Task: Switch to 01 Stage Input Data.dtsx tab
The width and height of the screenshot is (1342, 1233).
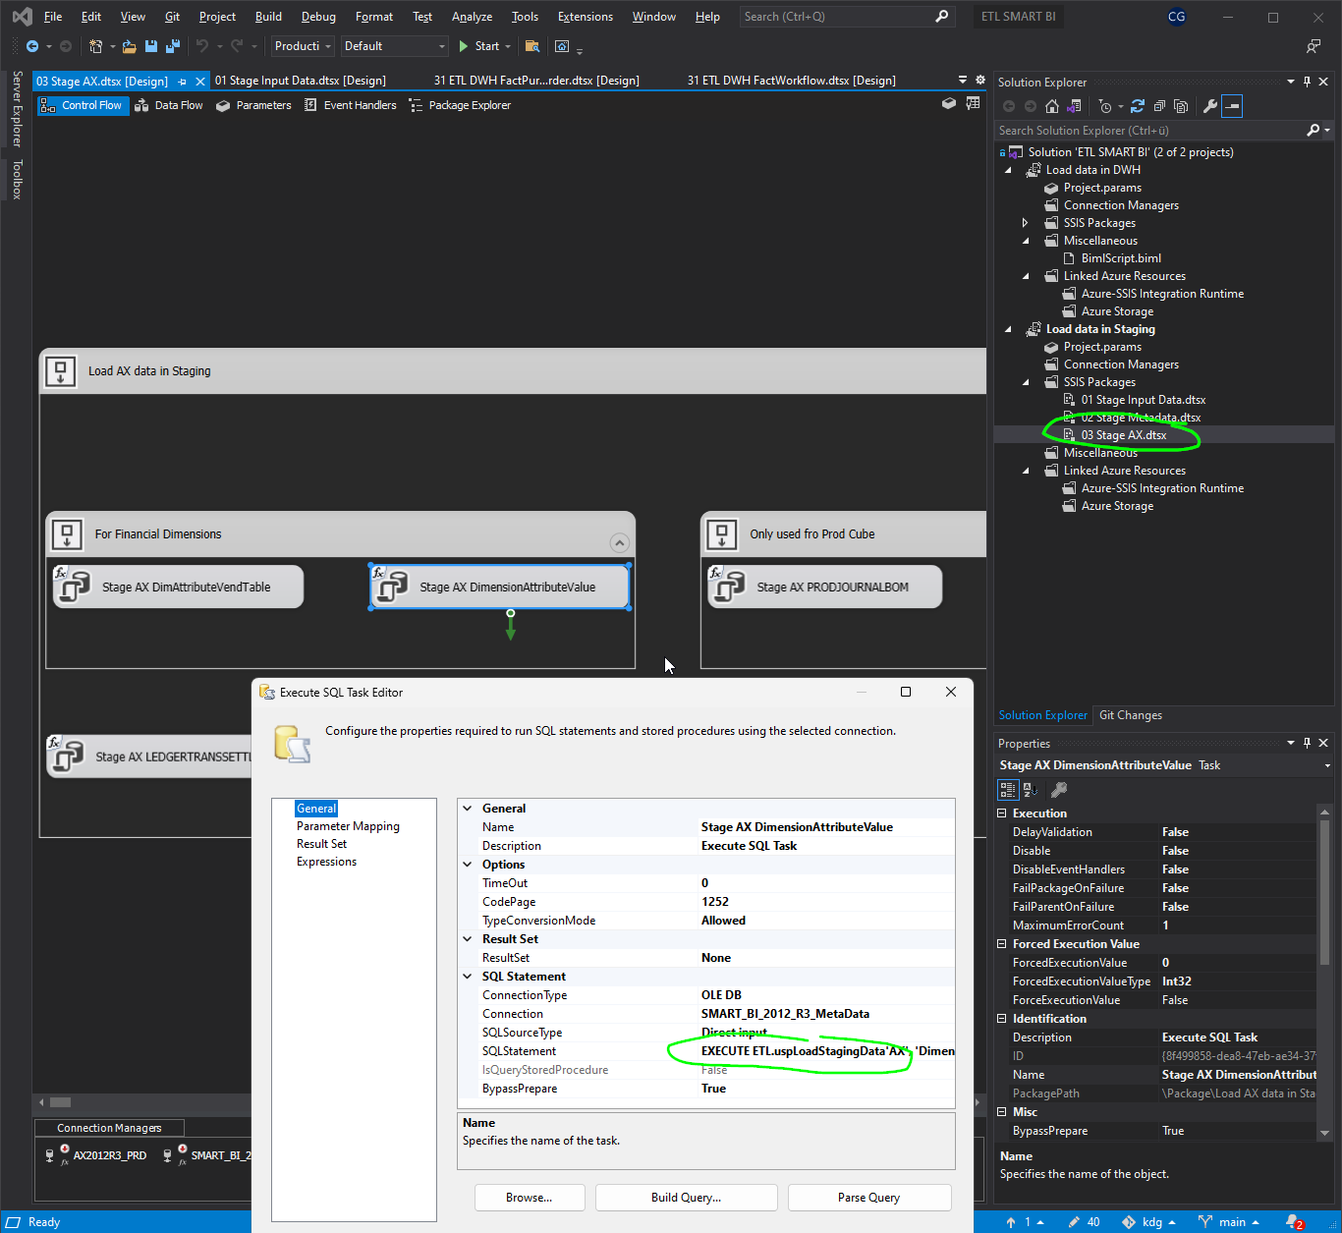Action: (x=300, y=81)
